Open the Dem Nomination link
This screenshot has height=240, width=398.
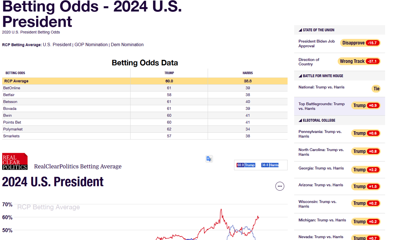point(127,45)
